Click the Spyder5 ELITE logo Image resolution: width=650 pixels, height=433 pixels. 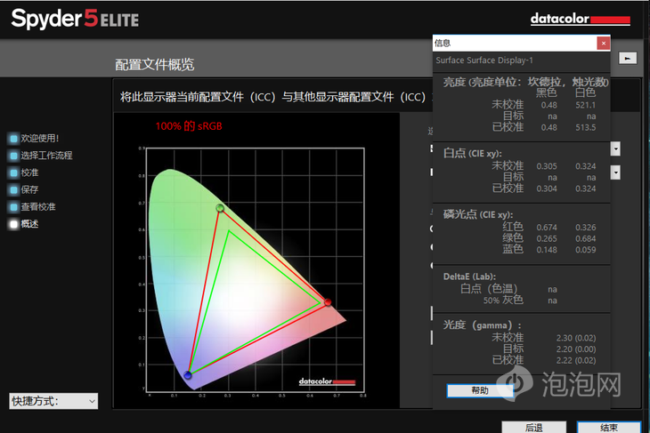coord(75,19)
